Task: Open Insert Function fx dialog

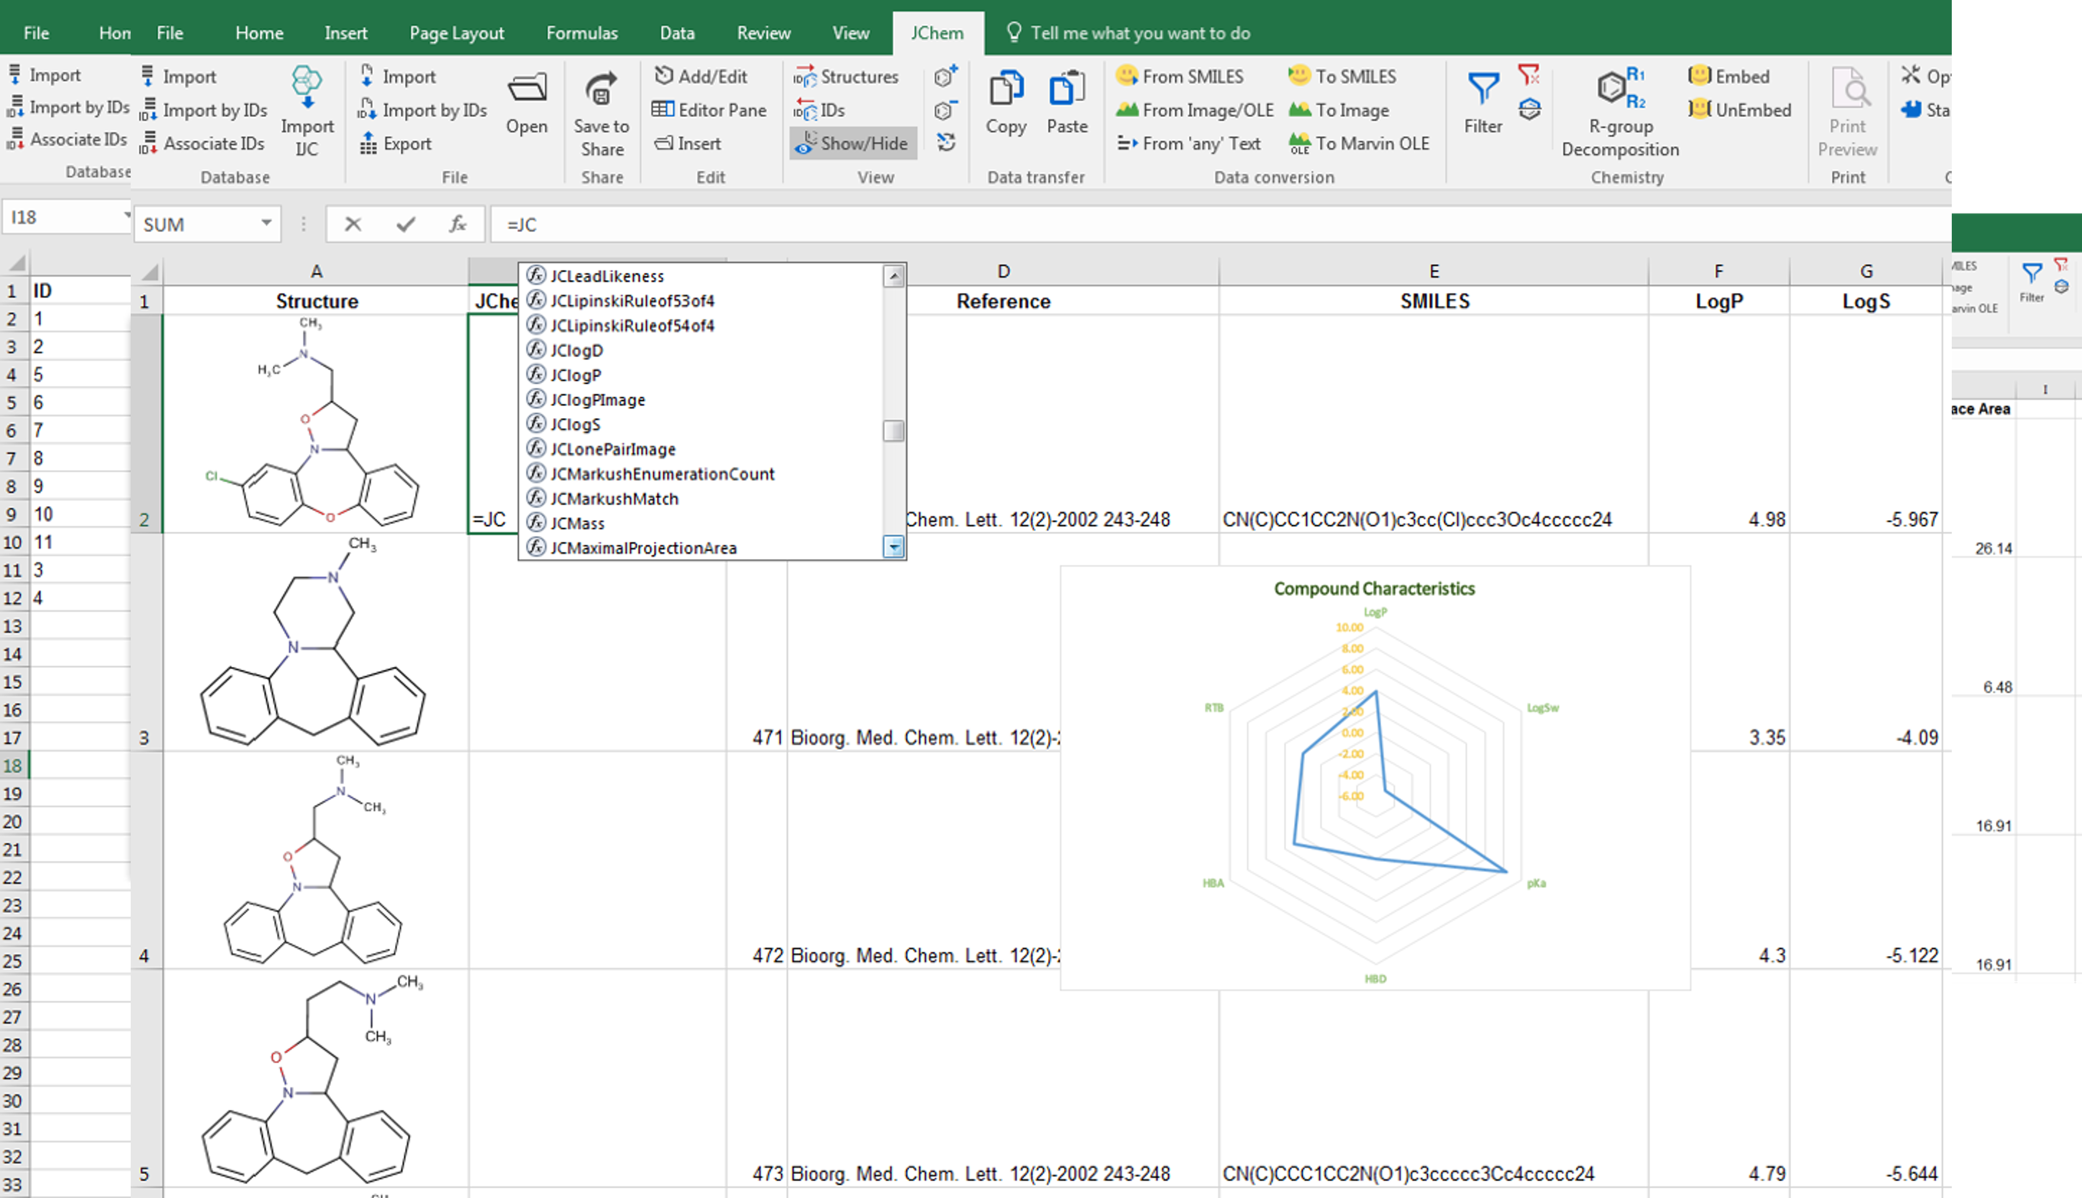Action: pyautogui.click(x=458, y=224)
